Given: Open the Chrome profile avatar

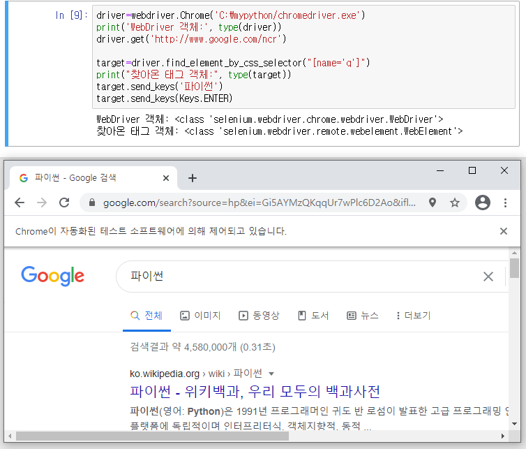Looking at the screenshot, I should point(482,203).
